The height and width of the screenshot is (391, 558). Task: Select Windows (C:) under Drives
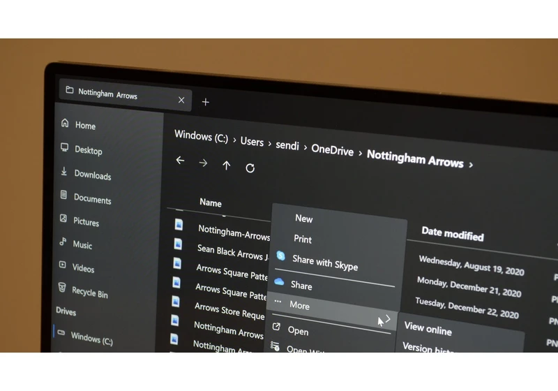pos(91,339)
